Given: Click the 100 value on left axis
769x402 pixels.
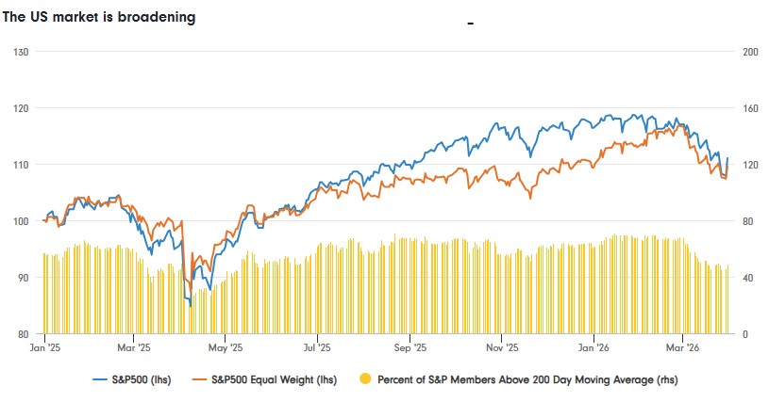Looking at the screenshot, I should pos(20,220).
